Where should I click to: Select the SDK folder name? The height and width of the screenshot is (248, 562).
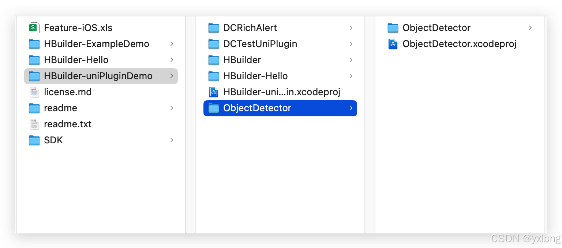coord(53,140)
